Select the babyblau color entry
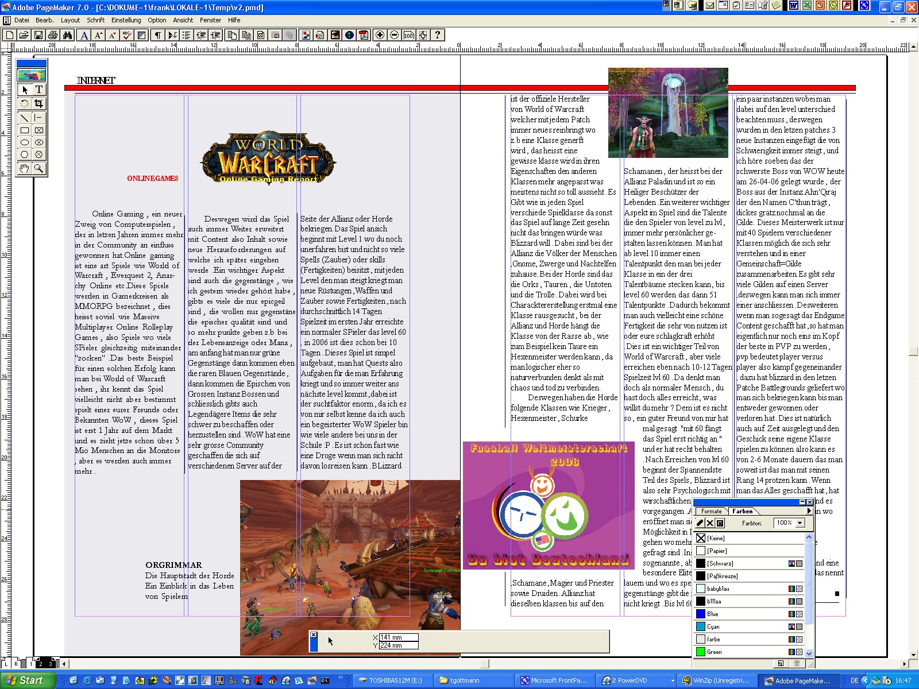This screenshot has height=689, width=919. point(749,589)
